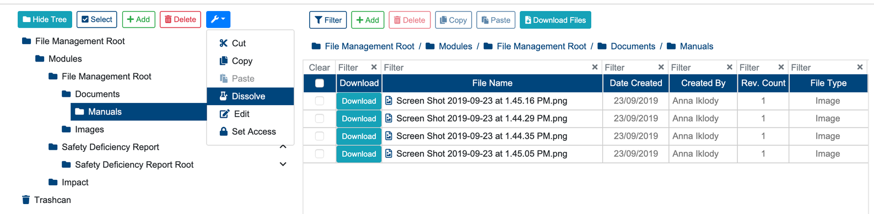Check the box for the 1.45.05 PM screenshot
Viewport: 874px width, 214px height.
pyautogui.click(x=320, y=153)
